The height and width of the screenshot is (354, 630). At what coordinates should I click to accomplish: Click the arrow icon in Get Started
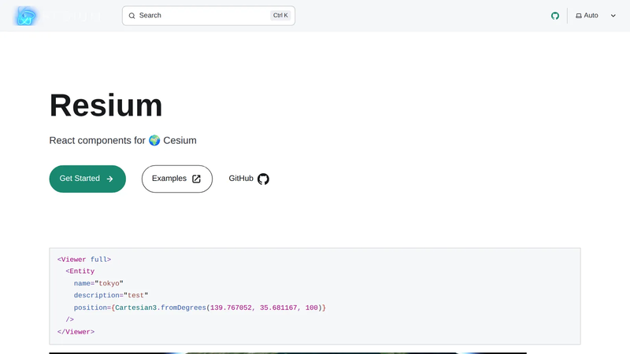pos(109,179)
